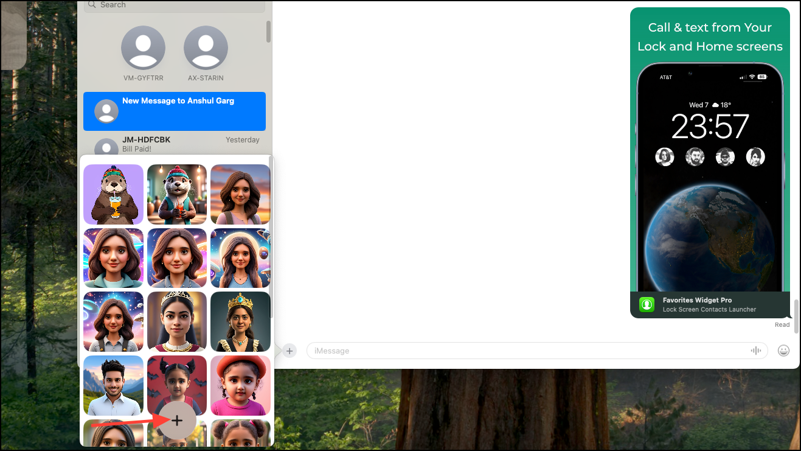The height and width of the screenshot is (451, 801).
Task: Click the "Bill Paid!" message preview
Action: coord(137,149)
